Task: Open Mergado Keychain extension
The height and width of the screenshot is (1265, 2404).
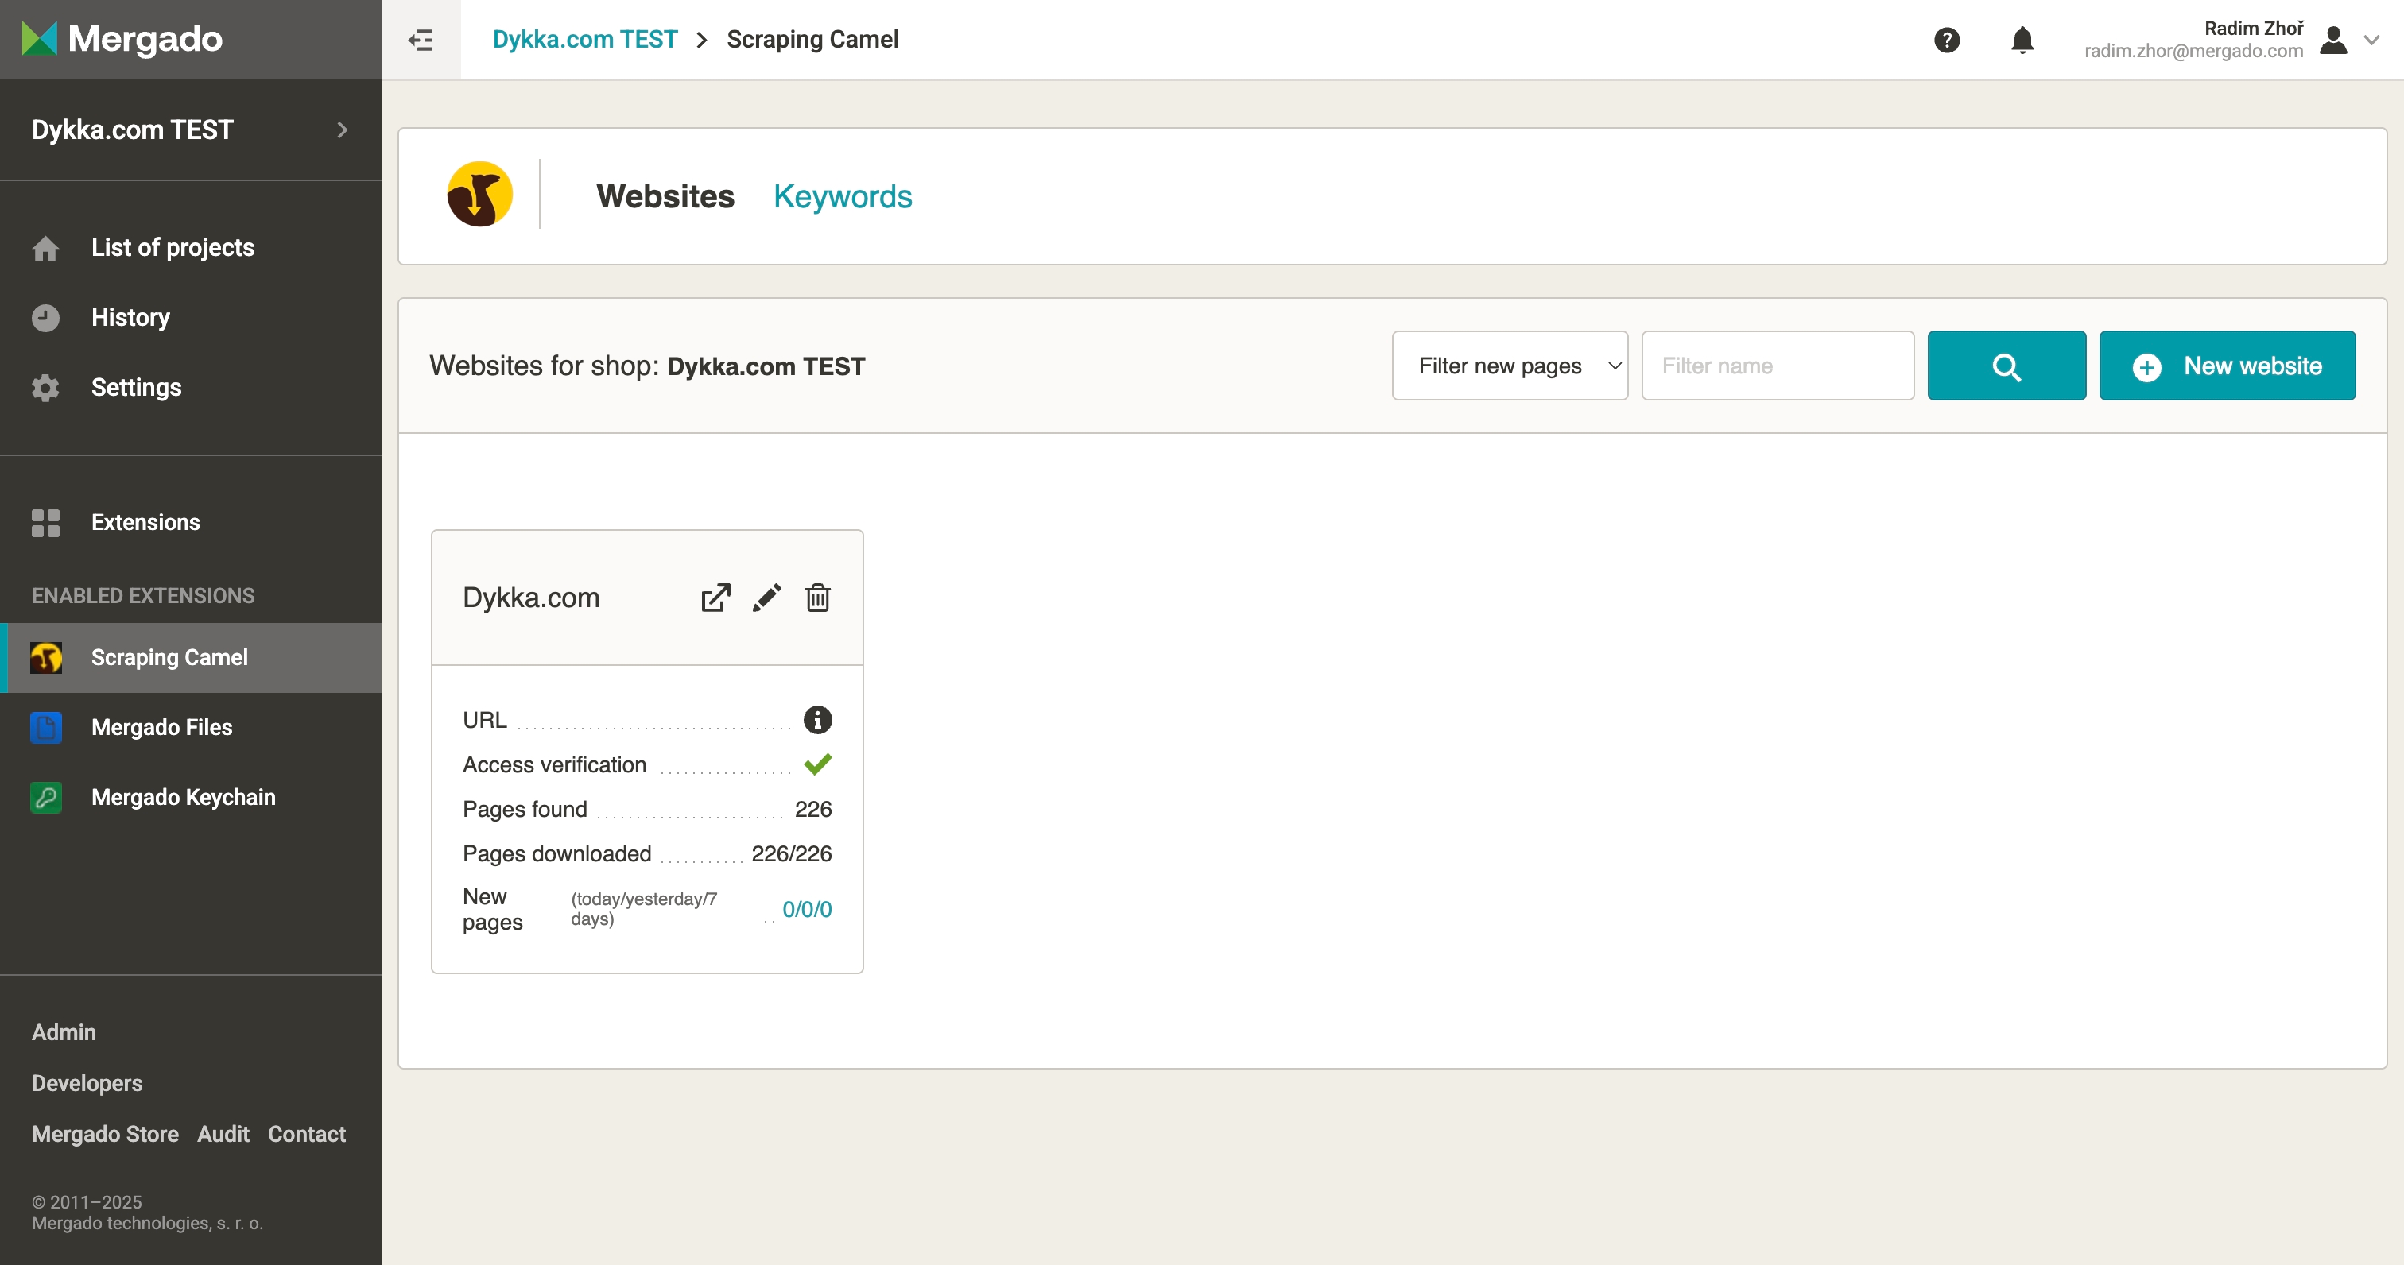Action: point(183,797)
